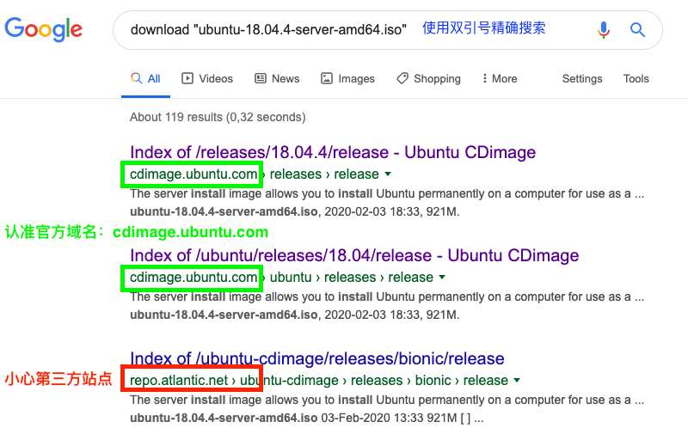This screenshot has width=688, height=434.
Task: Click the Google logo
Action: click(x=44, y=29)
